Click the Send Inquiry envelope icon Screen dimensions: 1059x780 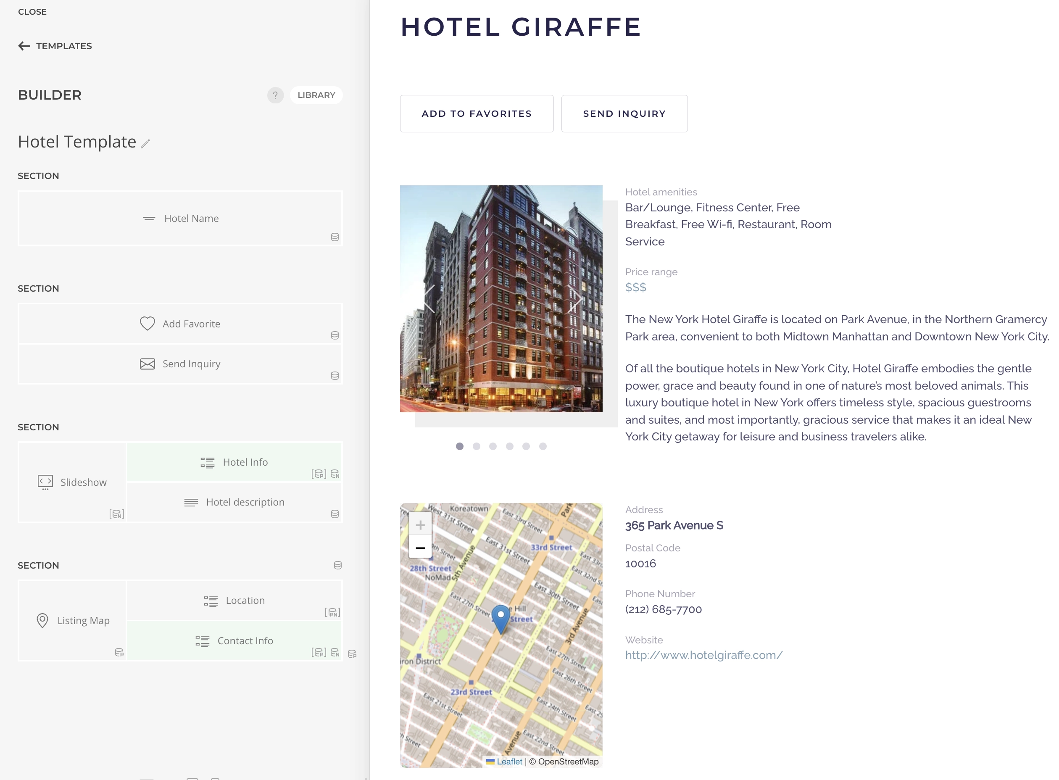(x=147, y=363)
